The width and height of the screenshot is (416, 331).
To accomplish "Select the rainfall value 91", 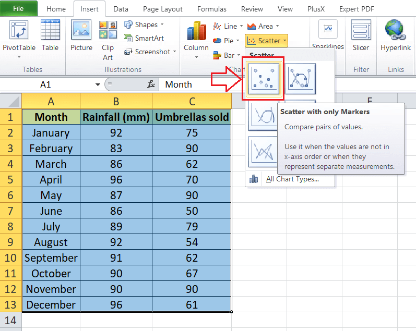I will [116, 258].
